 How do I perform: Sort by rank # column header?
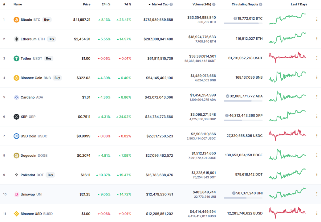tap(4, 4)
